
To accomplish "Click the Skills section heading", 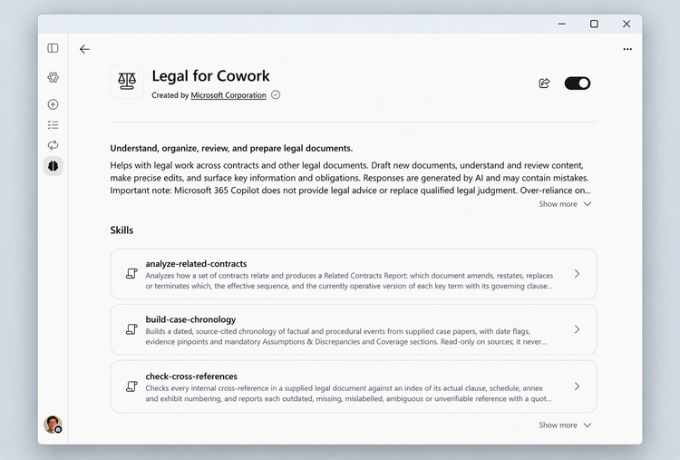I will (x=121, y=230).
